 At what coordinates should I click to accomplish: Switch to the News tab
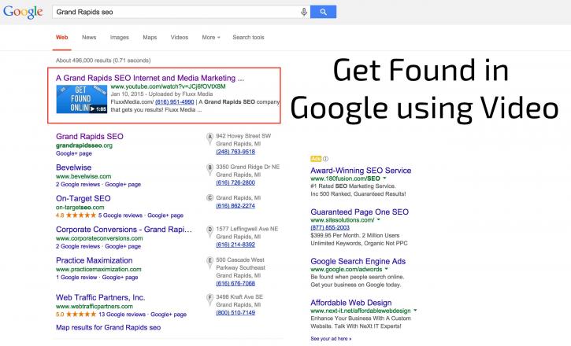(x=89, y=37)
